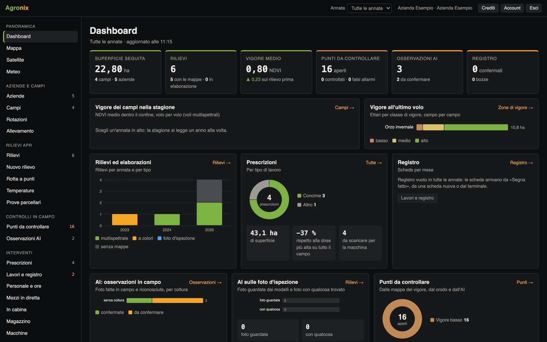Select Nuovo rilievo in the sidebar
The image size is (547, 342).
tap(40, 167)
